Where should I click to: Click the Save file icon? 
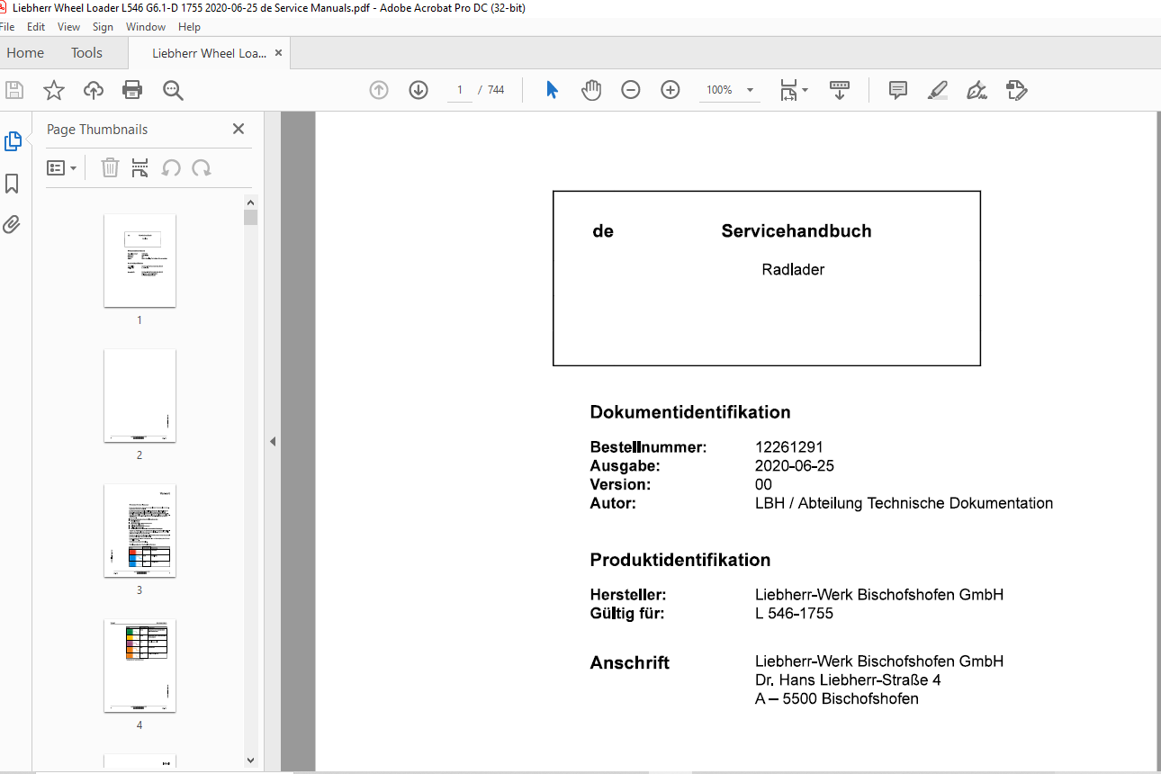point(14,90)
